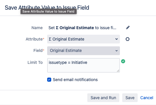The height and width of the screenshot is (105, 156).
Task: Click the chevron arrow in Attribute selector
Action: [116, 39]
